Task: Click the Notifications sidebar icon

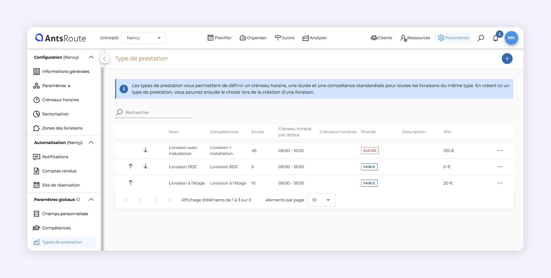Action: [x=36, y=157]
